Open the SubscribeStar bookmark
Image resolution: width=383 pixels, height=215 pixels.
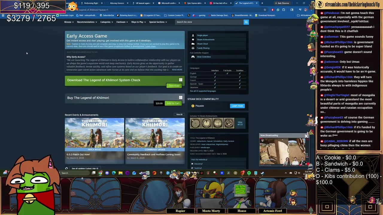(107, 15)
